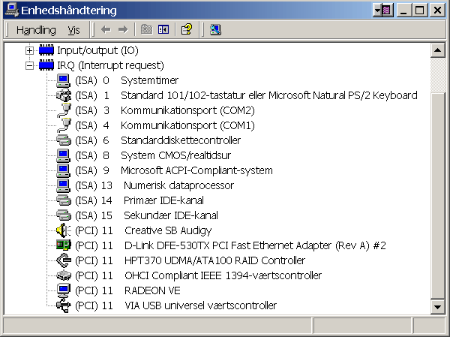The width and height of the screenshot is (450, 337).
Task: Expand the Input/output (IO) node
Action: (30, 50)
